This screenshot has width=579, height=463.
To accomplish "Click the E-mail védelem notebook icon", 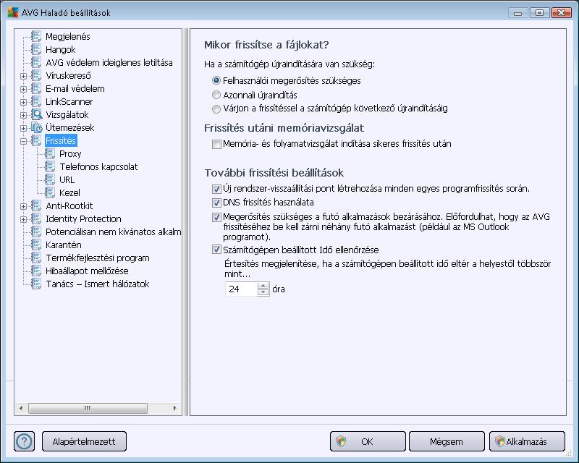I will tap(36, 88).
